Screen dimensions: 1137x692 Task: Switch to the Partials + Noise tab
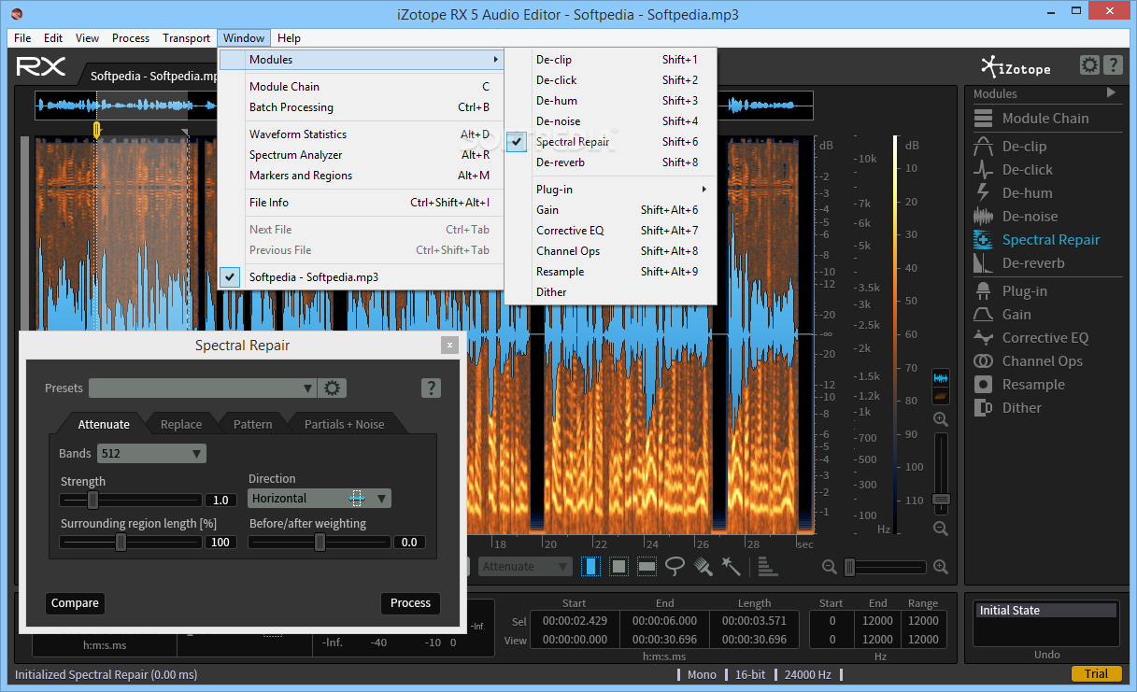[x=345, y=424]
